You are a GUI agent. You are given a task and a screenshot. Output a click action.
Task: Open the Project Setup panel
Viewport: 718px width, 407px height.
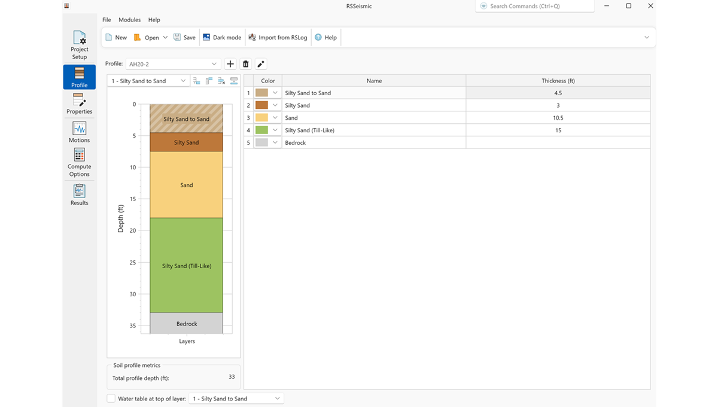79,45
